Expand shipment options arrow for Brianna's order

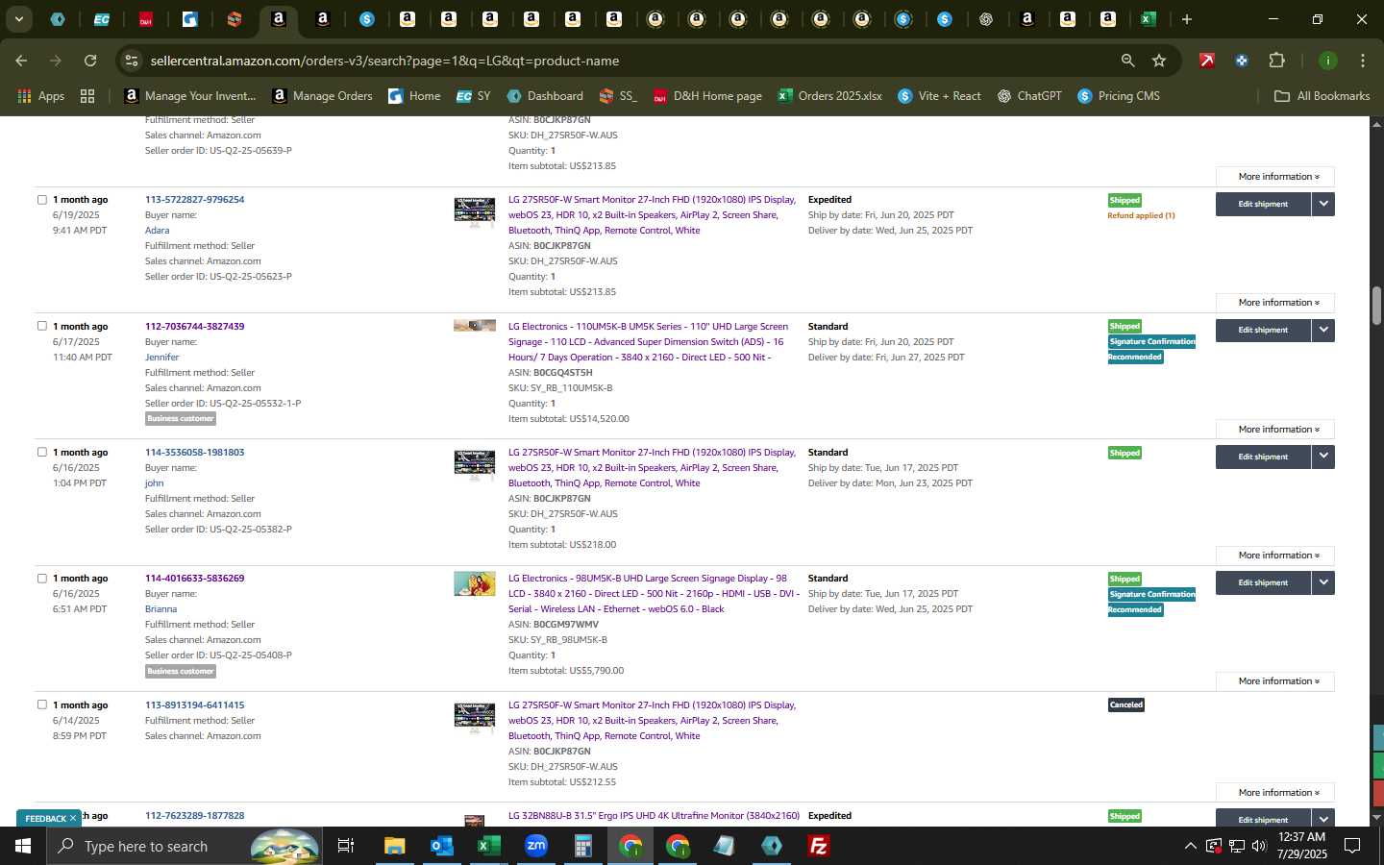1323,582
